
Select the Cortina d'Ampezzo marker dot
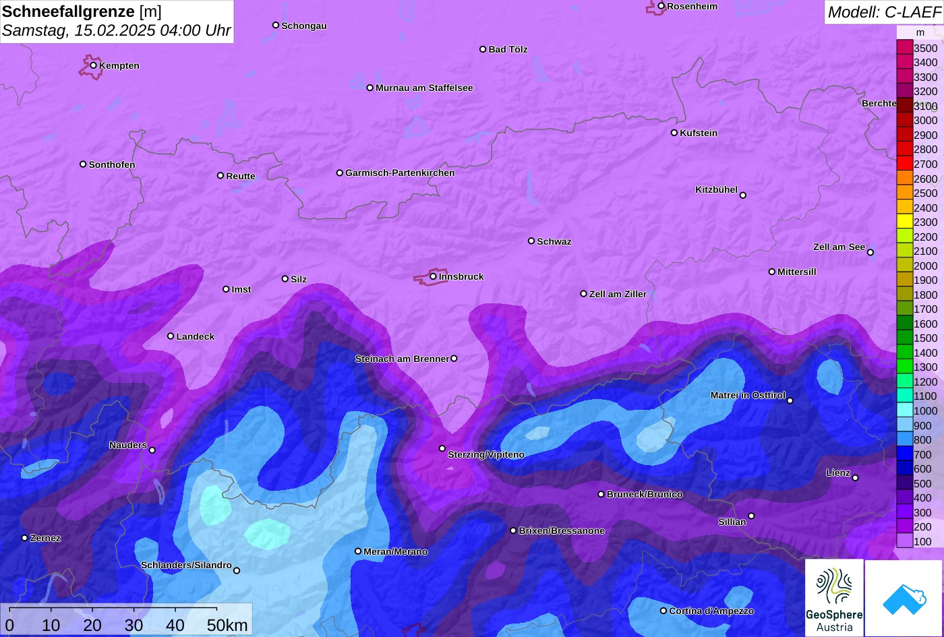663,611
